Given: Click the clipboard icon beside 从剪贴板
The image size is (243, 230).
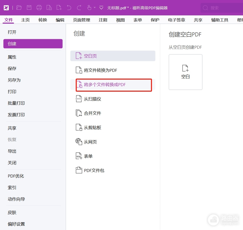Looking at the screenshot, I should [79, 127].
